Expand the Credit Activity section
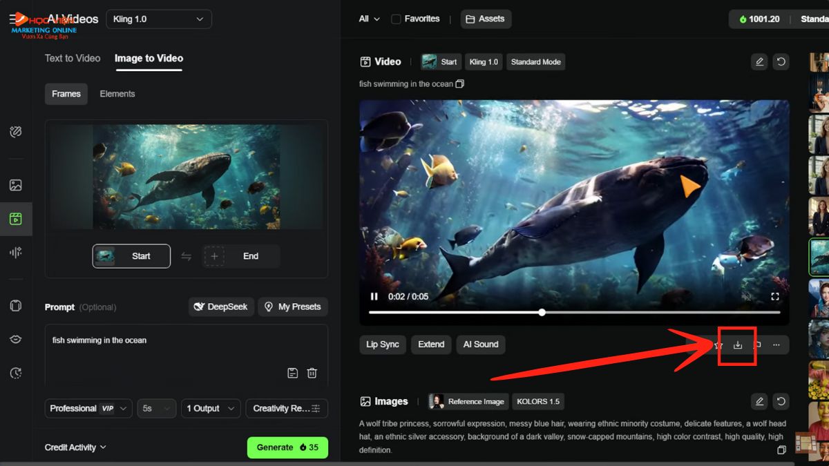Screen dimensions: 829x466 (x=75, y=447)
